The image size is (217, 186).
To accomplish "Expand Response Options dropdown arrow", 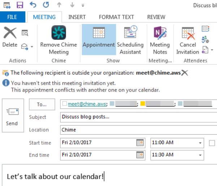I will click(212, 50).
